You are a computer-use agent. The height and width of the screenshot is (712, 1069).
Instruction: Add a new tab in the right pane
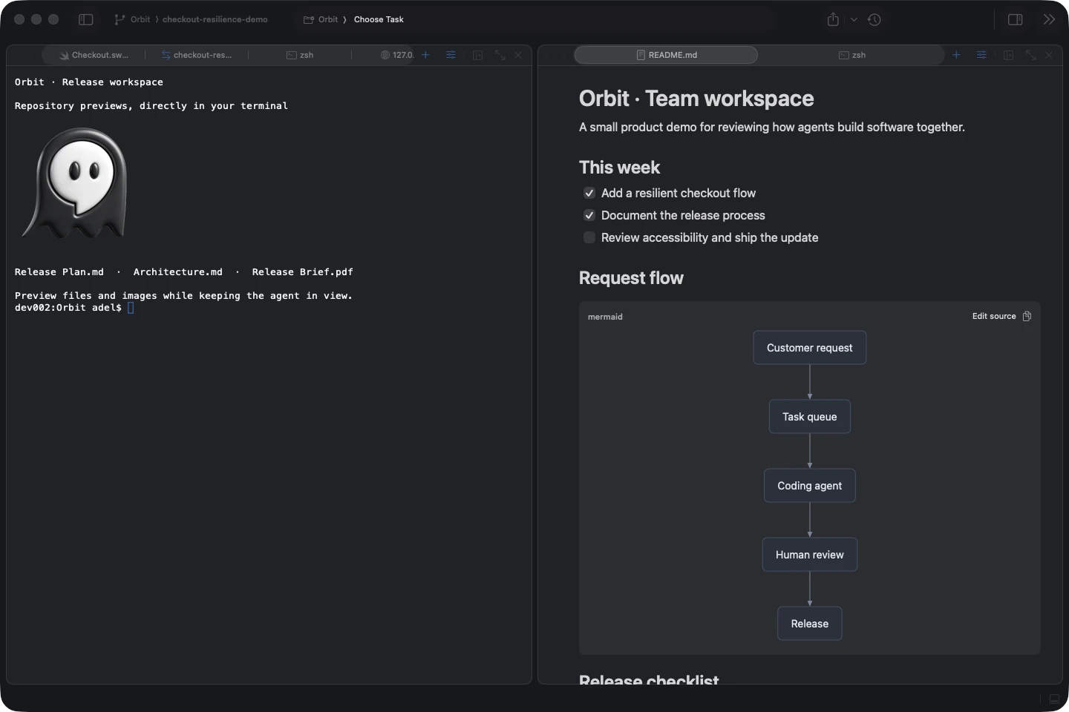coord(956,55)
